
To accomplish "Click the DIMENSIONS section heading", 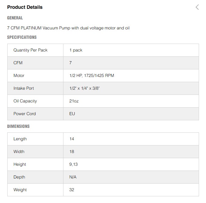I will click(x=18, y=126).
